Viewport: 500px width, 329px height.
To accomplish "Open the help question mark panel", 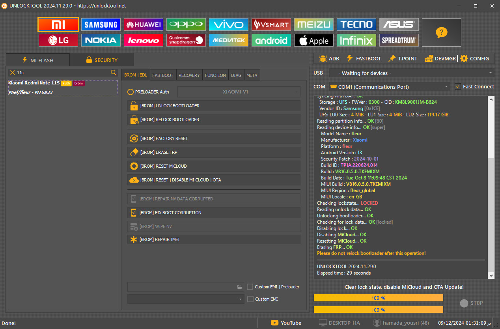I will tap(442, 32).
